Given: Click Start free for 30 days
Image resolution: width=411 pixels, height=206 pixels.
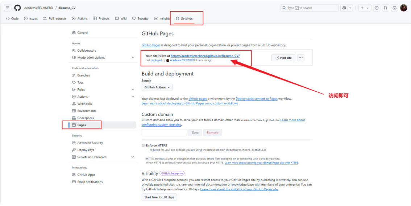Looking at the screenshot, I should 159,197.
